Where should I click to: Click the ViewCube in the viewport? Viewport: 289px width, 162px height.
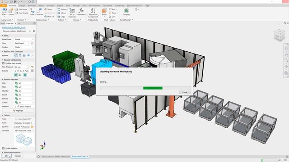pyautogui.click(x=279, y=35)
